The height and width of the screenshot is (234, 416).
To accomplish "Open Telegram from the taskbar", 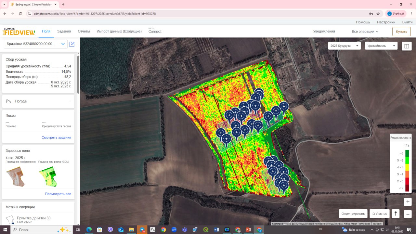I will (142, 230).
